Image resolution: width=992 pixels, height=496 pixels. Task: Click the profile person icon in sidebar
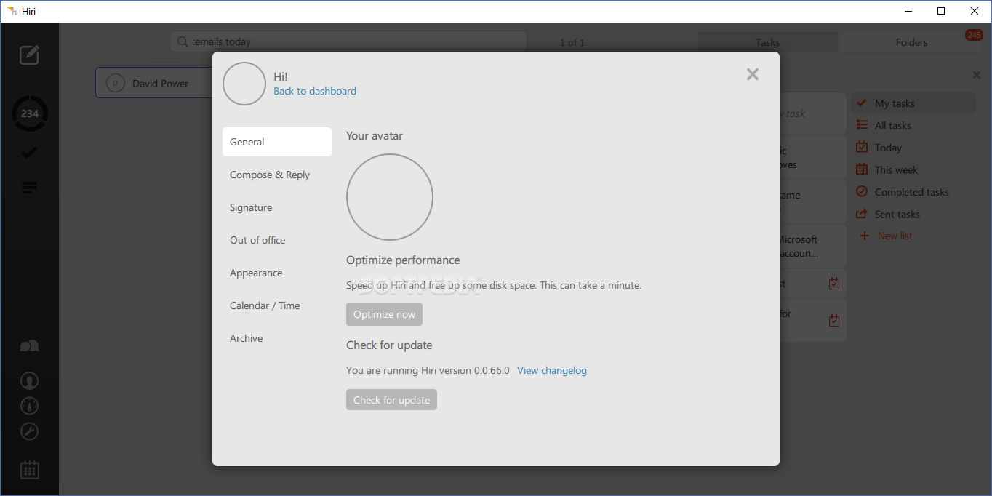29,380
